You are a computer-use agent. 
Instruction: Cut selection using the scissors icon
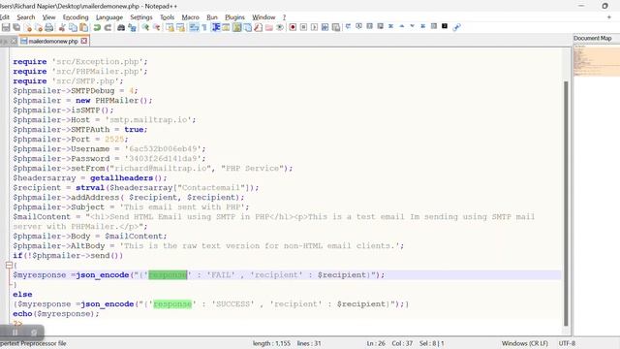click(62, 27)
